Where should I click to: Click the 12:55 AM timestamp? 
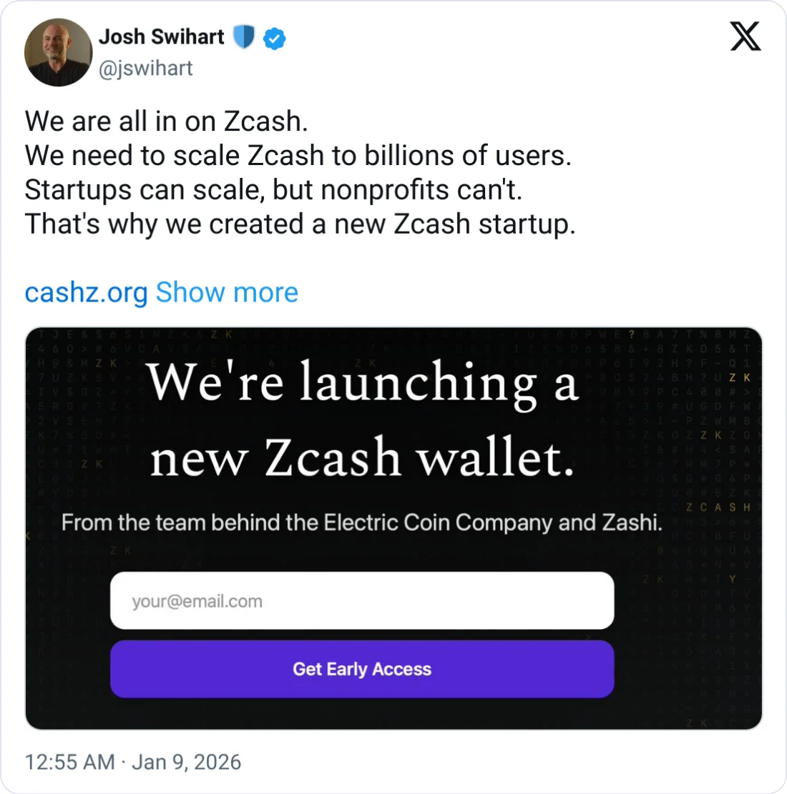(69, 762)
